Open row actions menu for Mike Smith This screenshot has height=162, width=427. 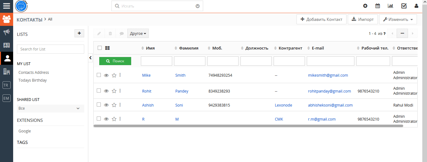click(x=120, y=75)
